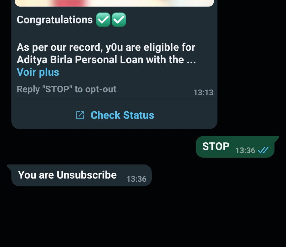Click the 'Reply "STOP" to opt-out' footer
This screenshot has width=286, height=247.
point(66,89)
